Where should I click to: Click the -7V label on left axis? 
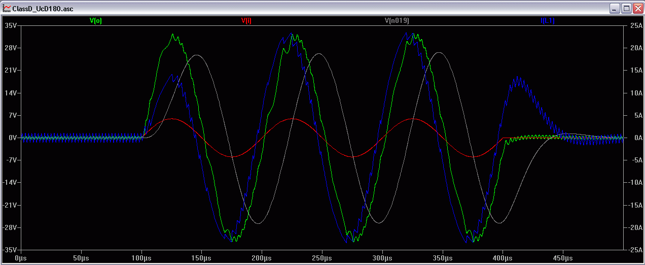(x=11, y=160)
